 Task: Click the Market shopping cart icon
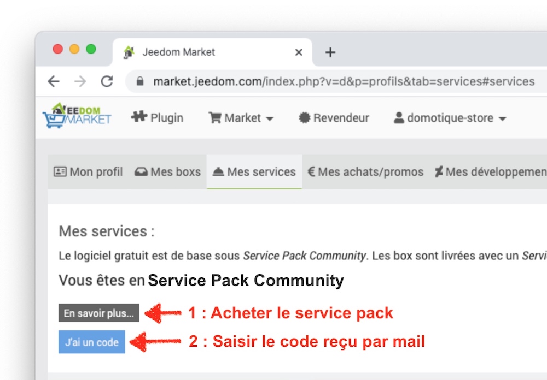click(217, 117)
